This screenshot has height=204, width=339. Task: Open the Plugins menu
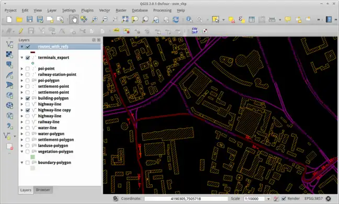(x=87, y=10)
